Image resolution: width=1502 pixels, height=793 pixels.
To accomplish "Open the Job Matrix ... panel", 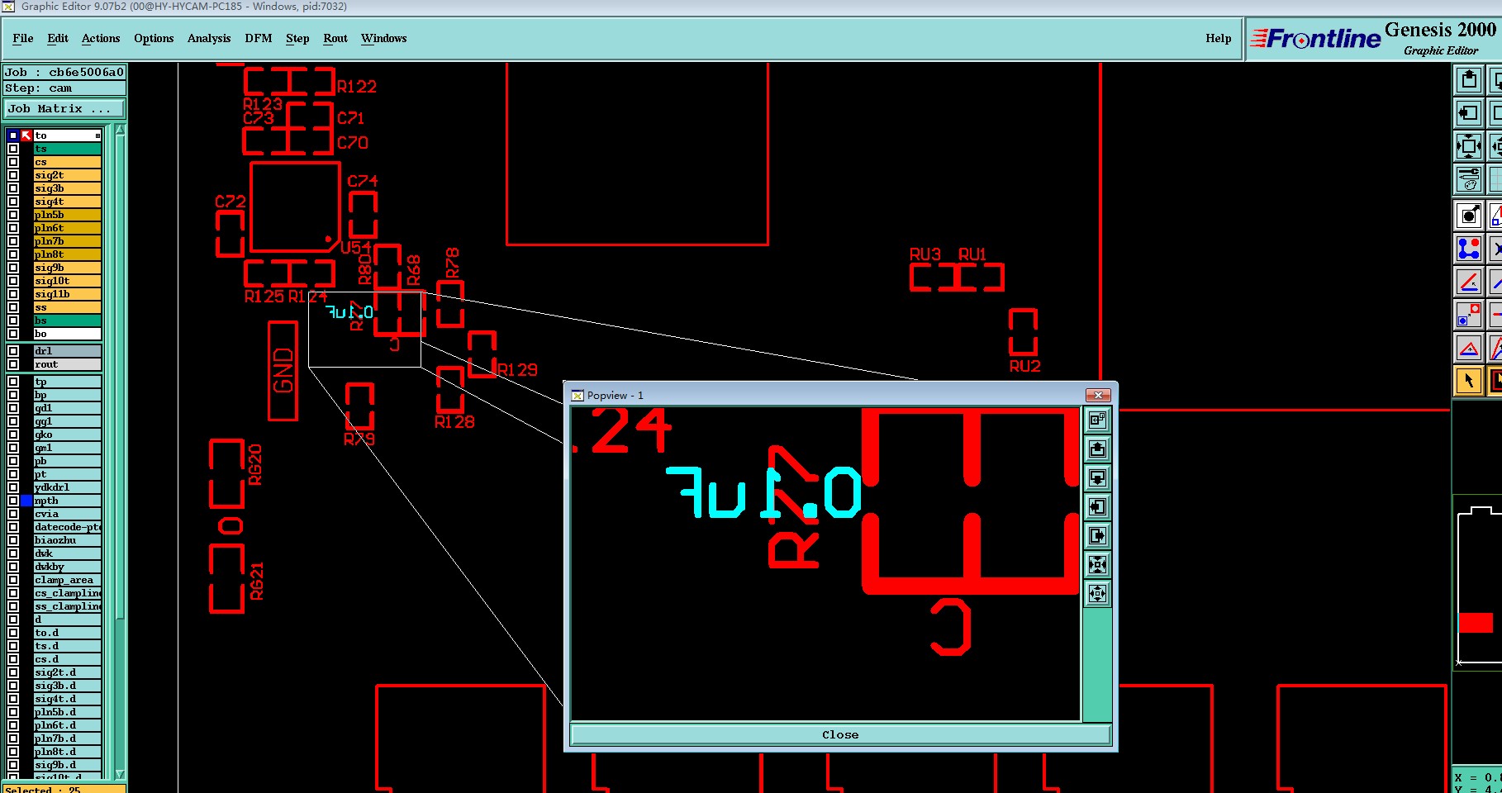I will 64,109.
